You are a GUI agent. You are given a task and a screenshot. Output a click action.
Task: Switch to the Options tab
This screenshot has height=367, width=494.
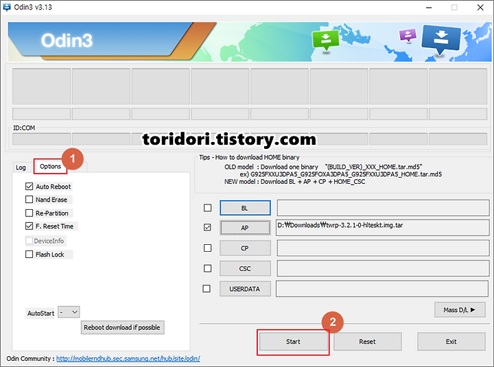point(50,166)
